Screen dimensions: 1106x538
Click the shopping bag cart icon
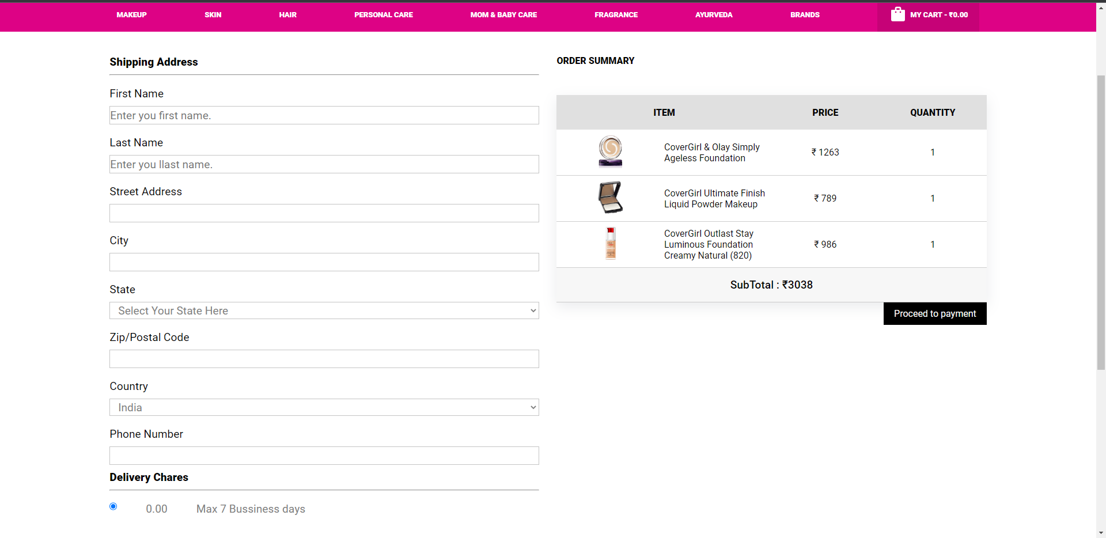click(898, 14)
